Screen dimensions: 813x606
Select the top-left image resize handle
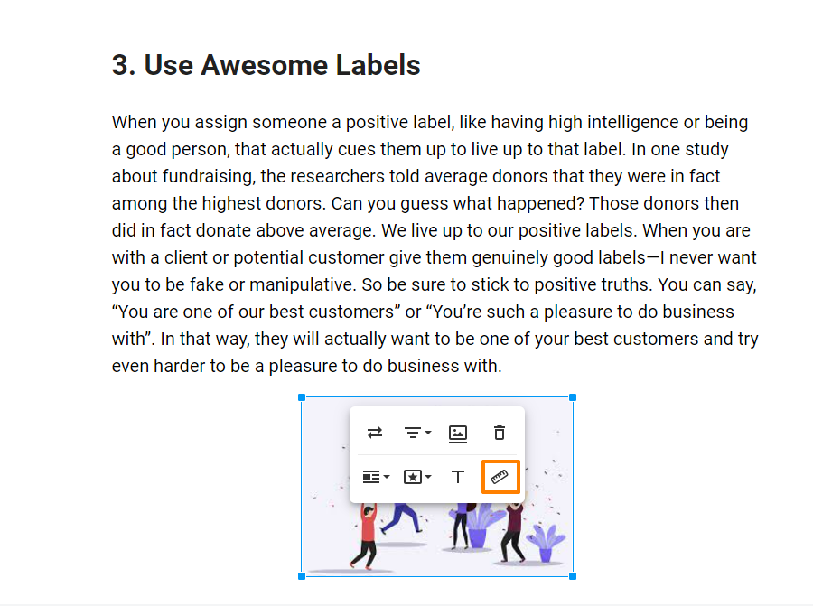click(x=302, y=397)
